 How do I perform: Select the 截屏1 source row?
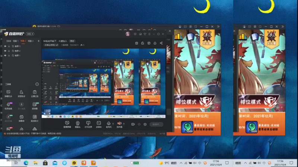coord(21,55)
